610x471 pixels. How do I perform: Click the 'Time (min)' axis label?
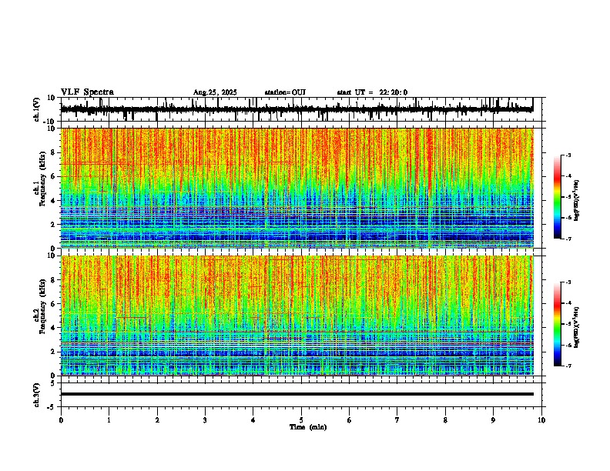point(308,427)
